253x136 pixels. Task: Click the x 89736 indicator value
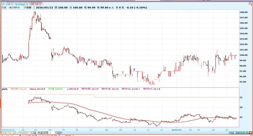tap(73, 89)
